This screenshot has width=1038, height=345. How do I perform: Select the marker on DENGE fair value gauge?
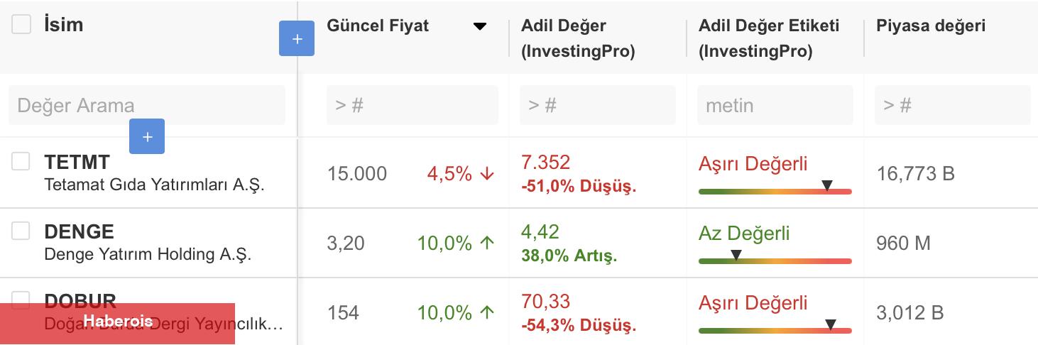pos(736,255)
